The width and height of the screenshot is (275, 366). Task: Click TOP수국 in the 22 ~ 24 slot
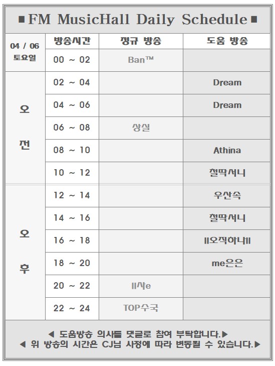click(141, 308)
